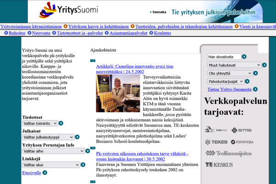Viewport: 276px width, 184px height.
Task: Click the Teollisuussijoitus logo
Action: tap(229, 153)
